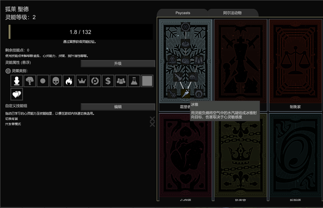
Task: Open the chess king with daggers card
Action: coord(241,61)
